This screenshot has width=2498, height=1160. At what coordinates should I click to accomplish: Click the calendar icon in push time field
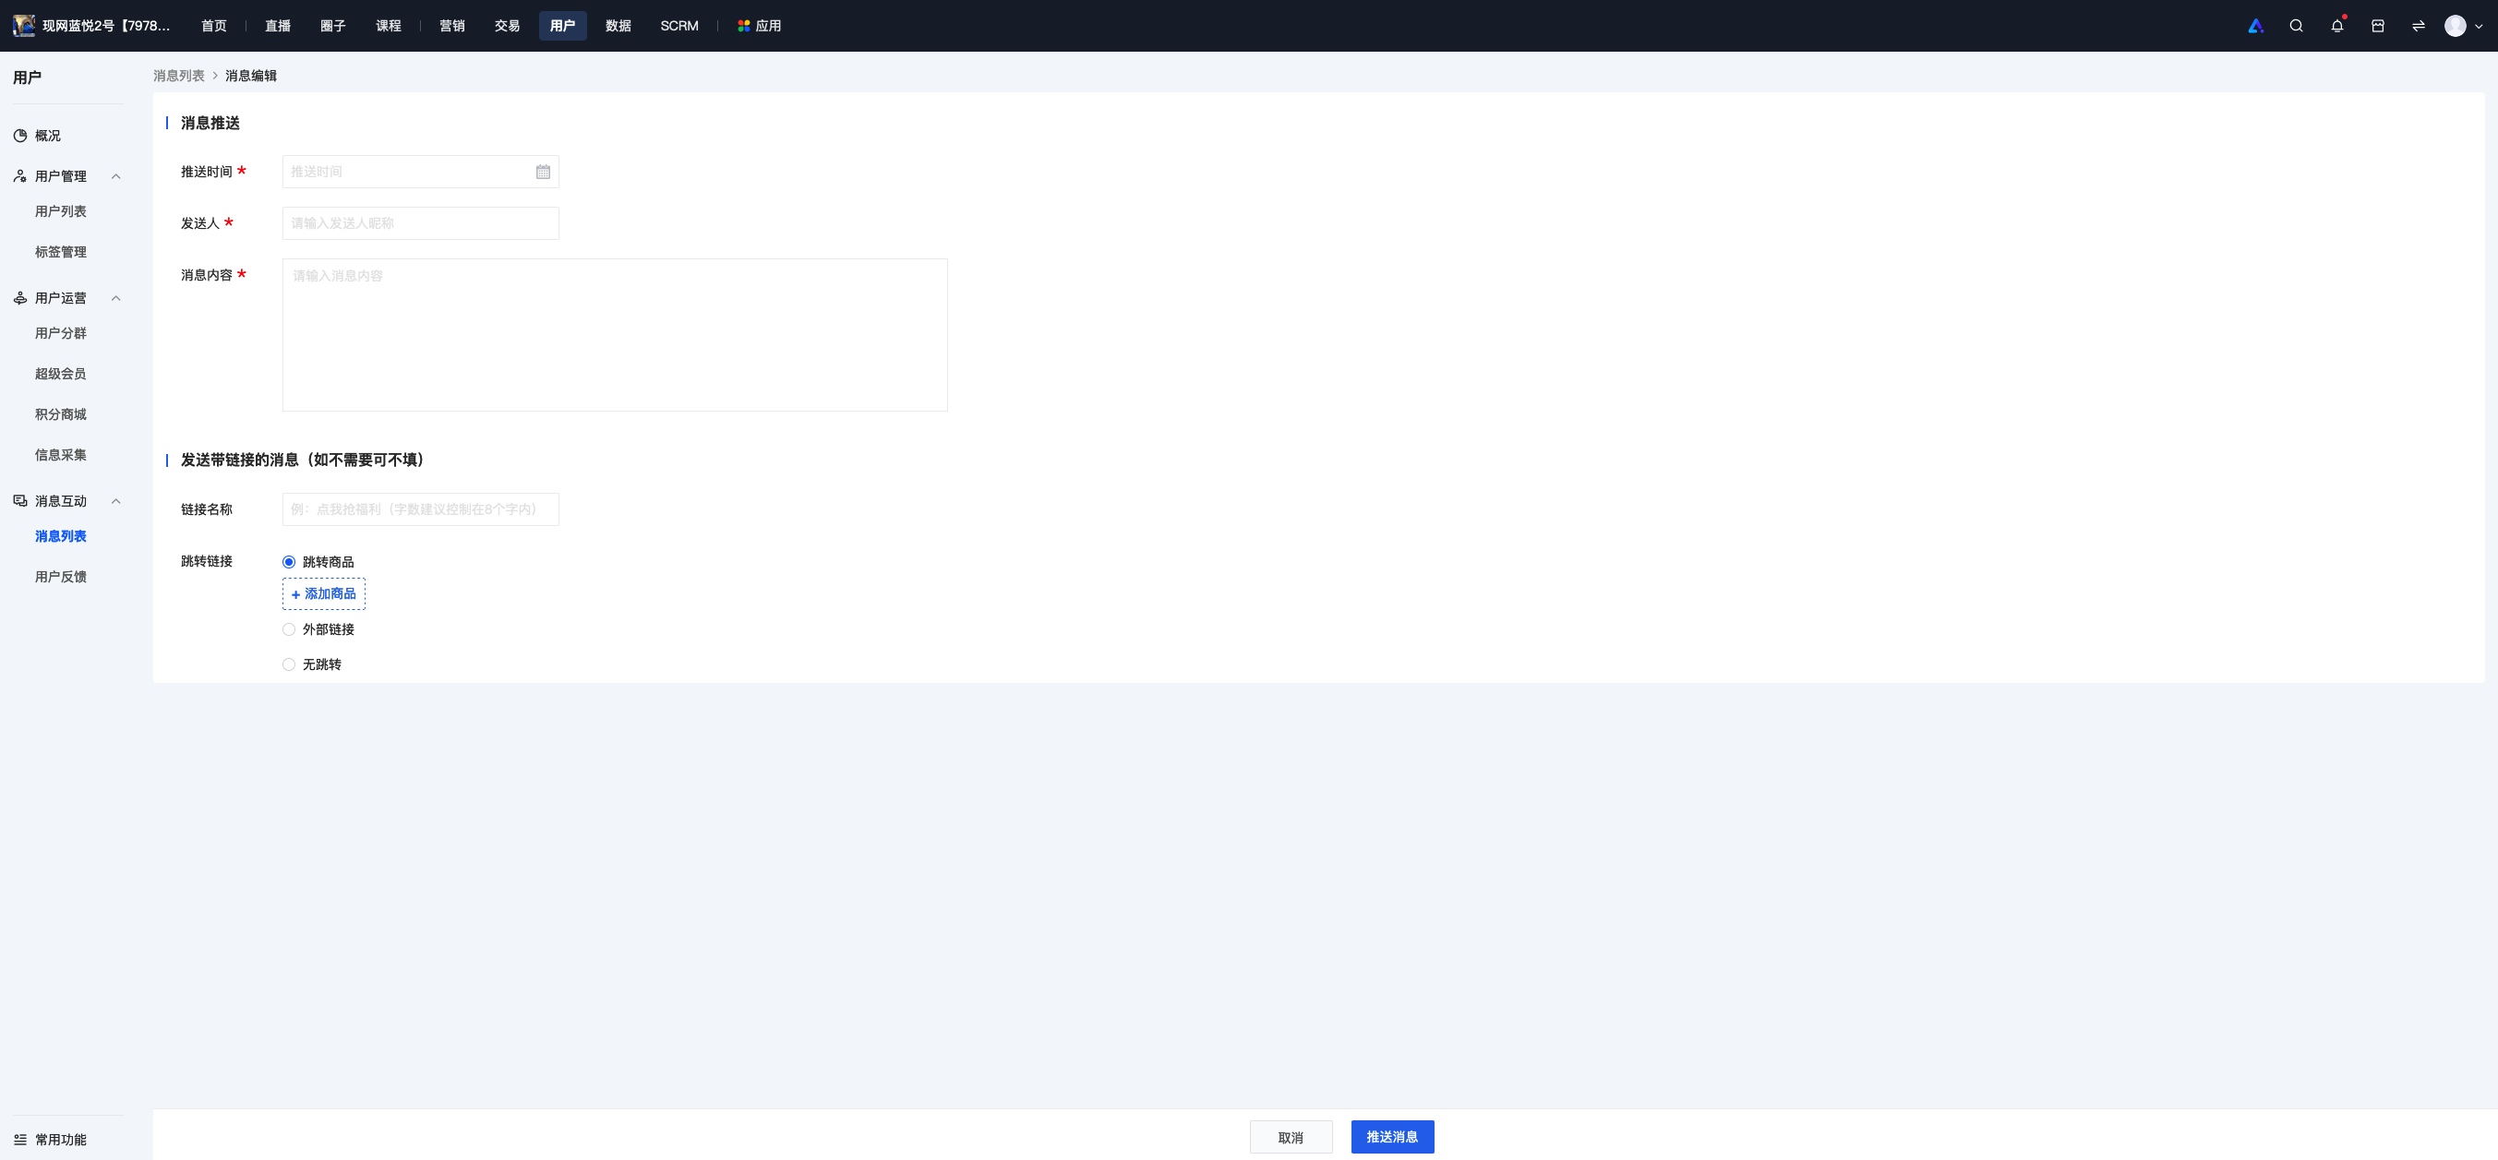point(543,172)
